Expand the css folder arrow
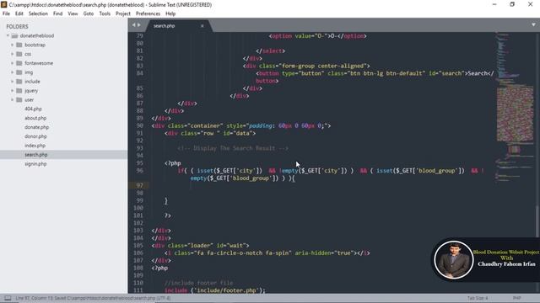The image size is (540, 303). 12,54
